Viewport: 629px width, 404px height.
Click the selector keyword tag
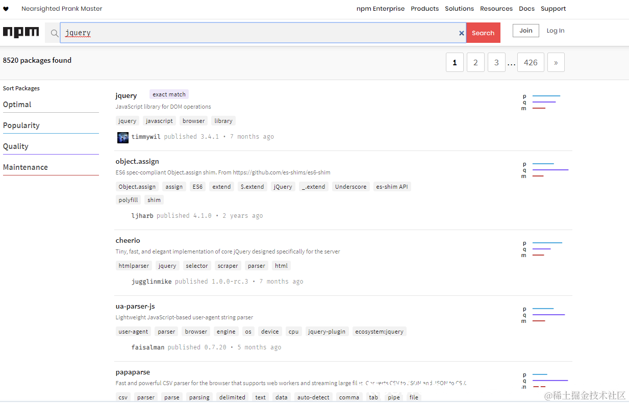[197, 266]
